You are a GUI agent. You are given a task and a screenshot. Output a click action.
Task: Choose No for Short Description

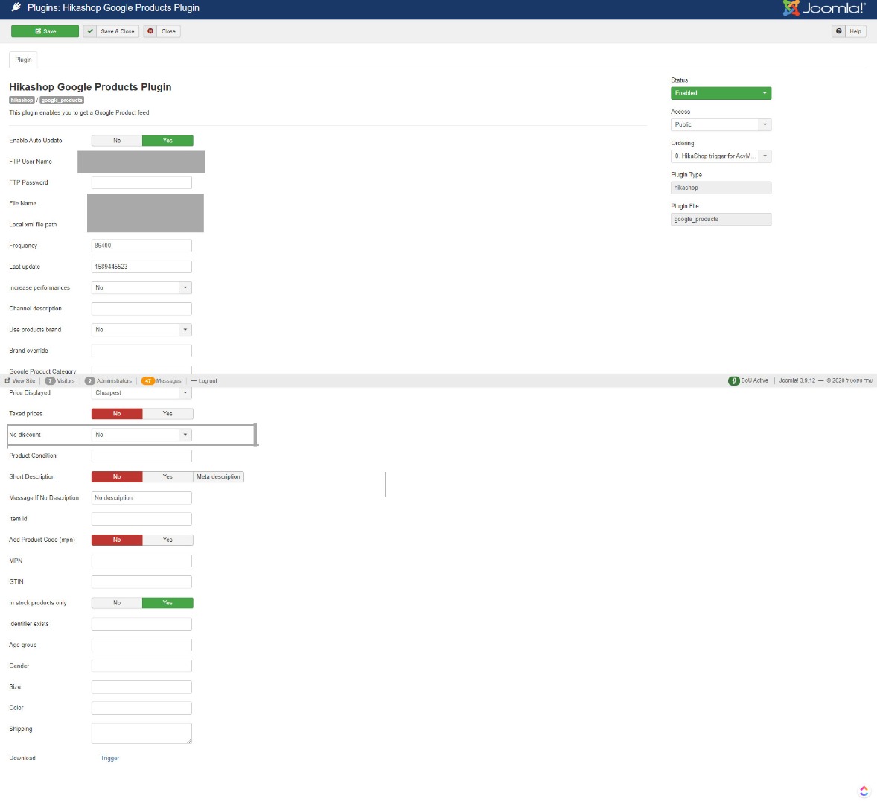click(x=117, y=477)
